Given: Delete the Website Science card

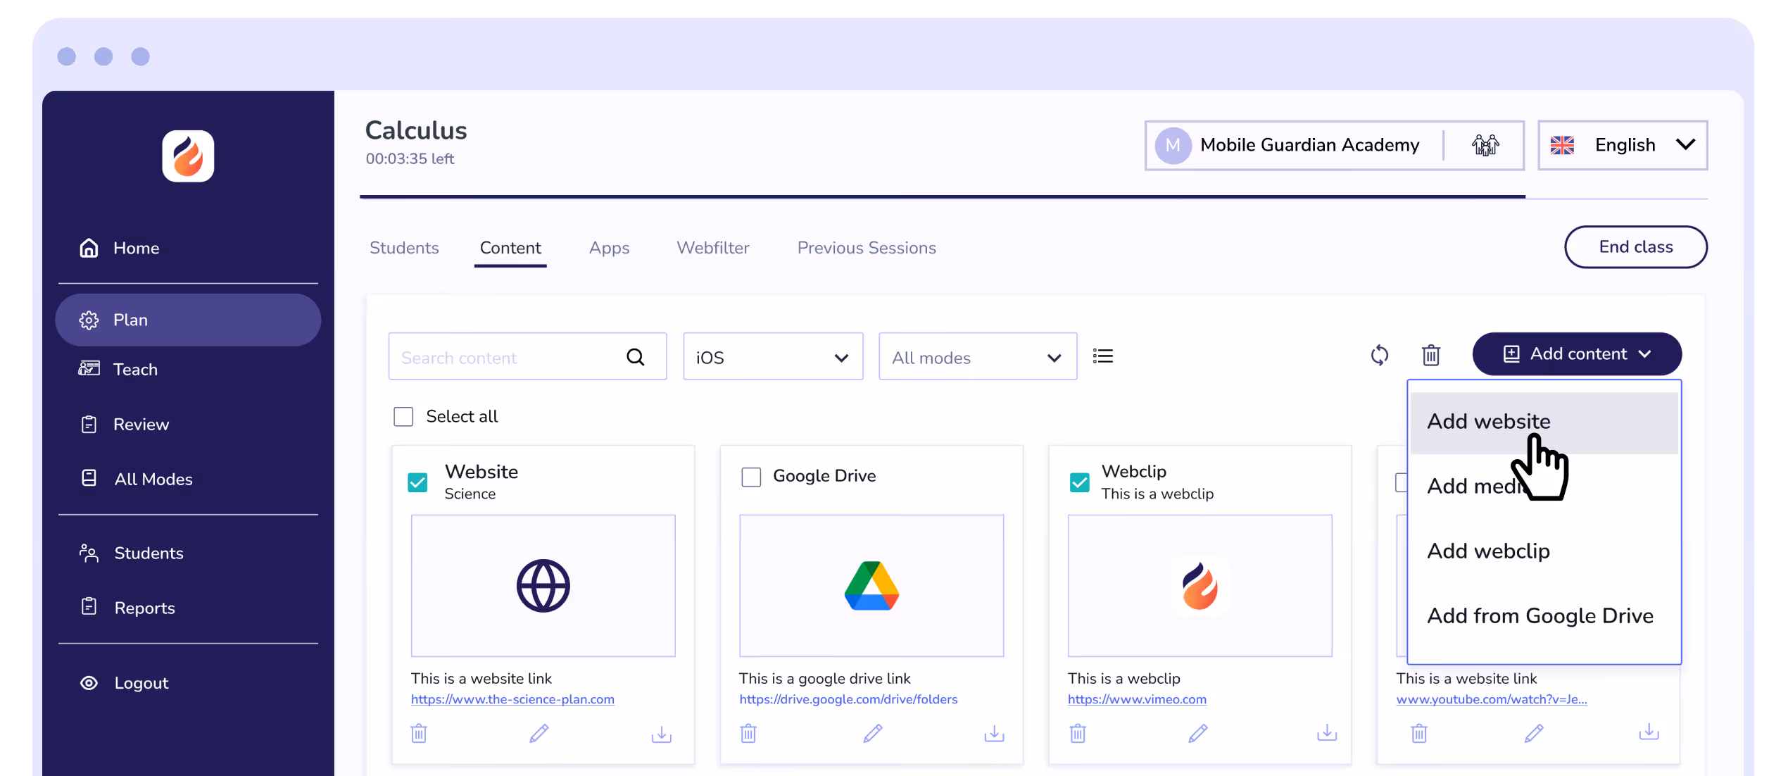Looking at the screenshot, I should pyautogui.click(x=419, y=734).
